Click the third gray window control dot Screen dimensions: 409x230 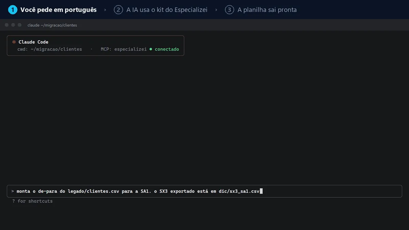(20, 25)
